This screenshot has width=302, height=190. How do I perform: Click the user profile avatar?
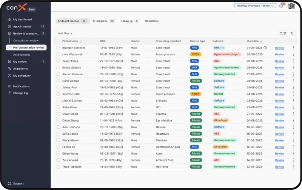pyautogui.click(x=291, y=6)
